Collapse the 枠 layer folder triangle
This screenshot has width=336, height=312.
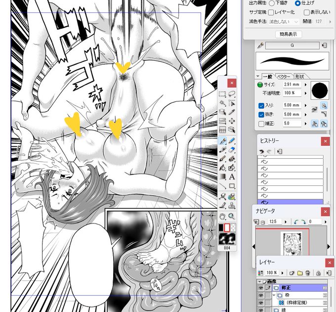pos(274,295)
